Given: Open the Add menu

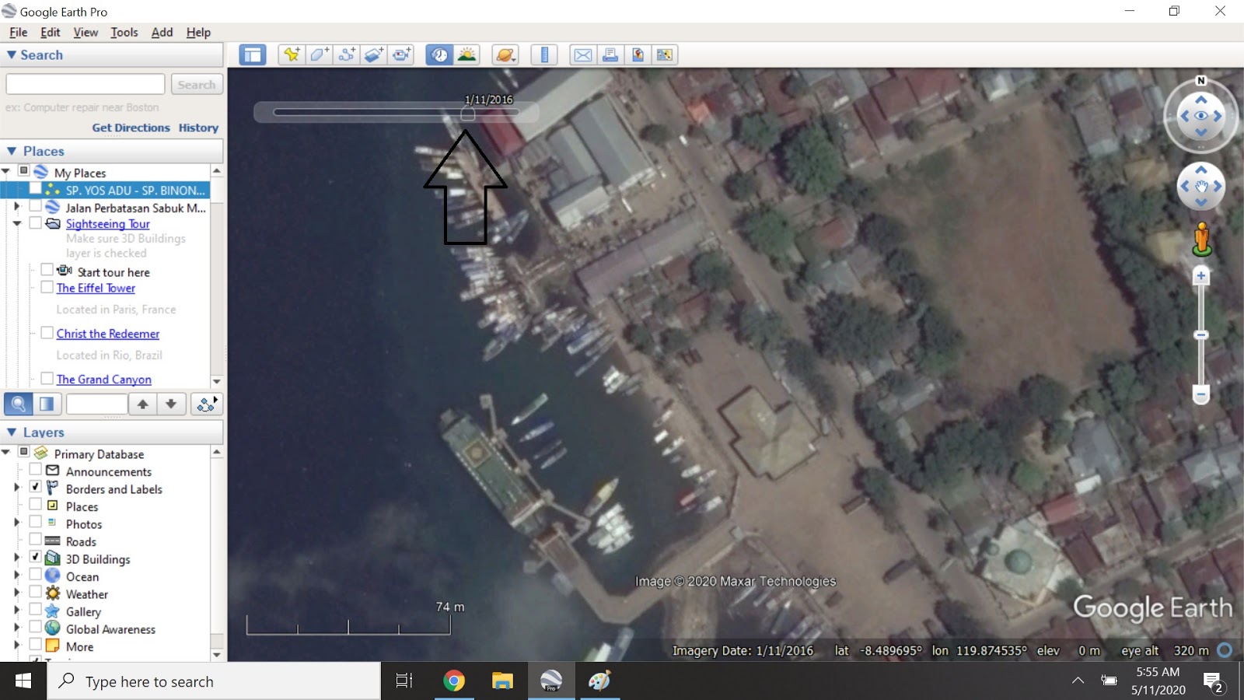Looking at the screenshot, I should click(x=161, y=32).
